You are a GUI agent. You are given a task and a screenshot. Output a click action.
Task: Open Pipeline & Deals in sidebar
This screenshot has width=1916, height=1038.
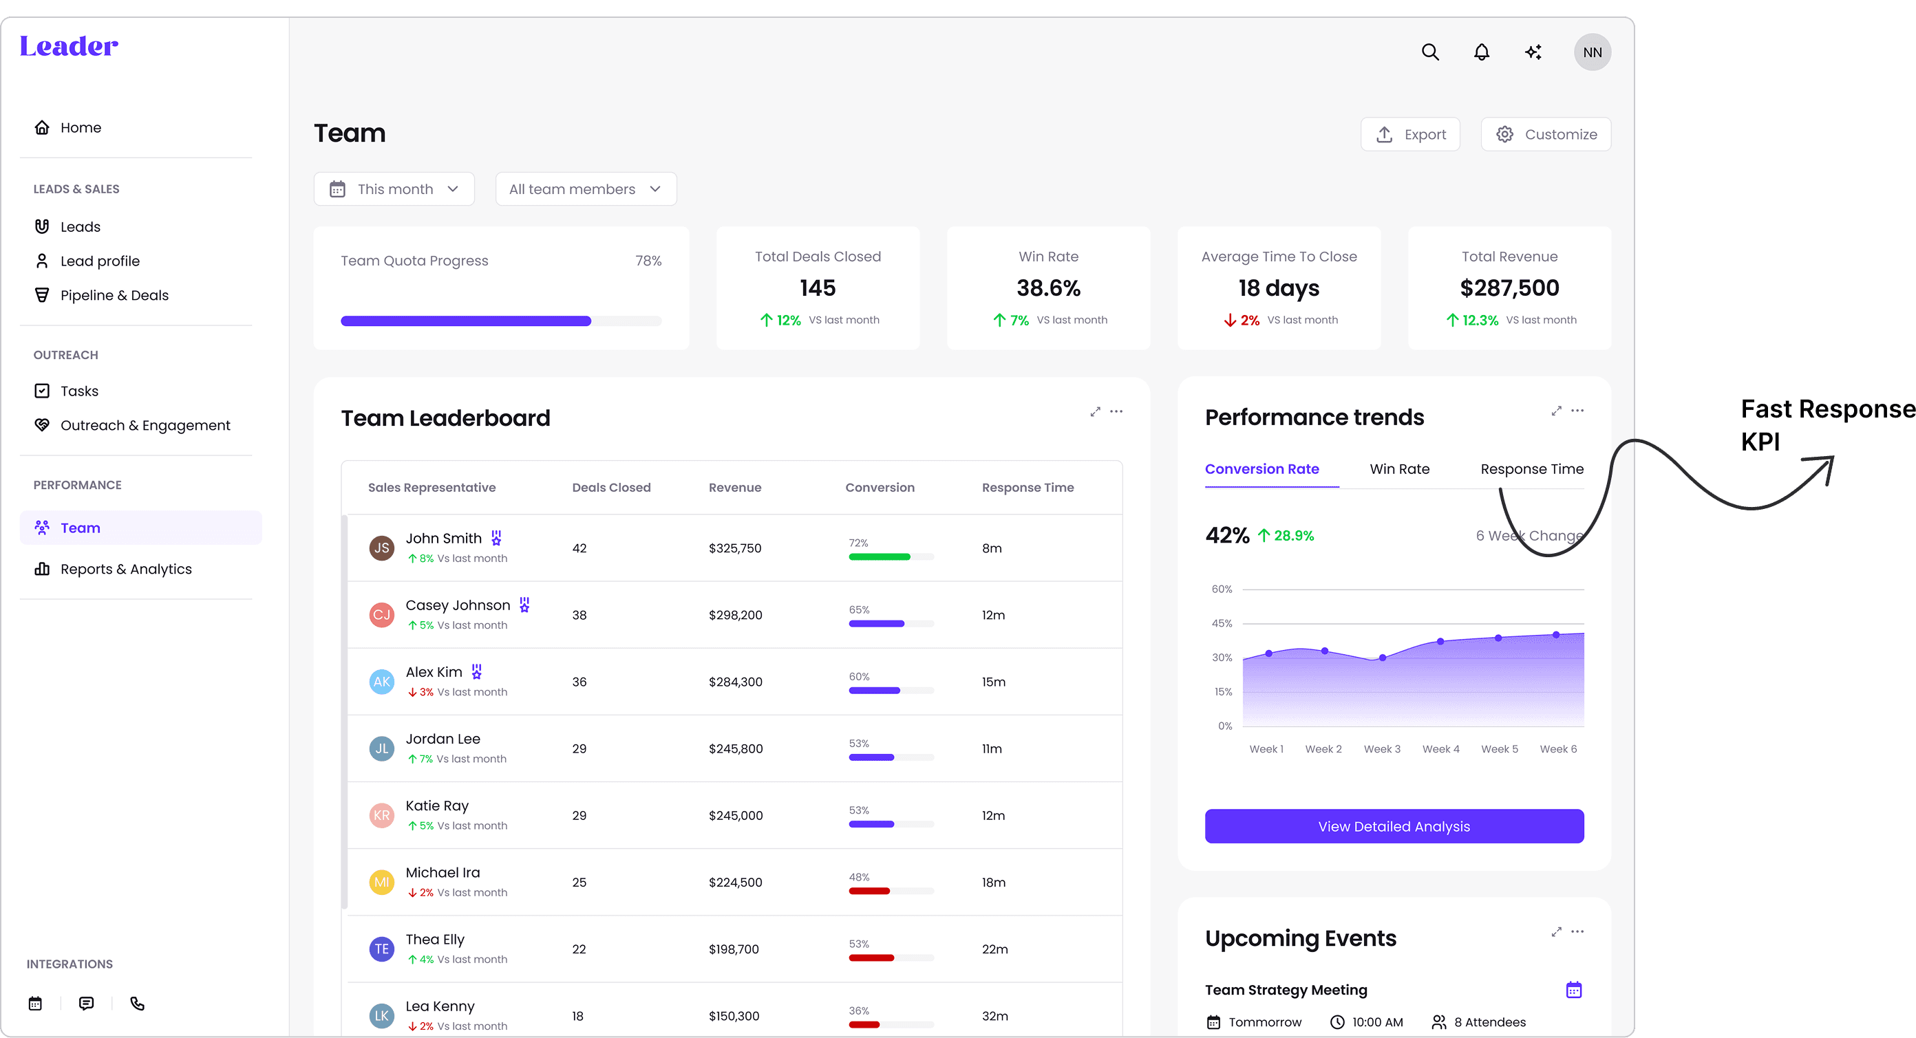[114, 295]
